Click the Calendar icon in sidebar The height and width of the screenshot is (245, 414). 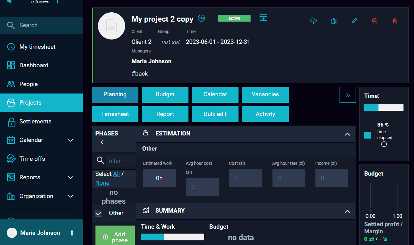coord(11,140)
